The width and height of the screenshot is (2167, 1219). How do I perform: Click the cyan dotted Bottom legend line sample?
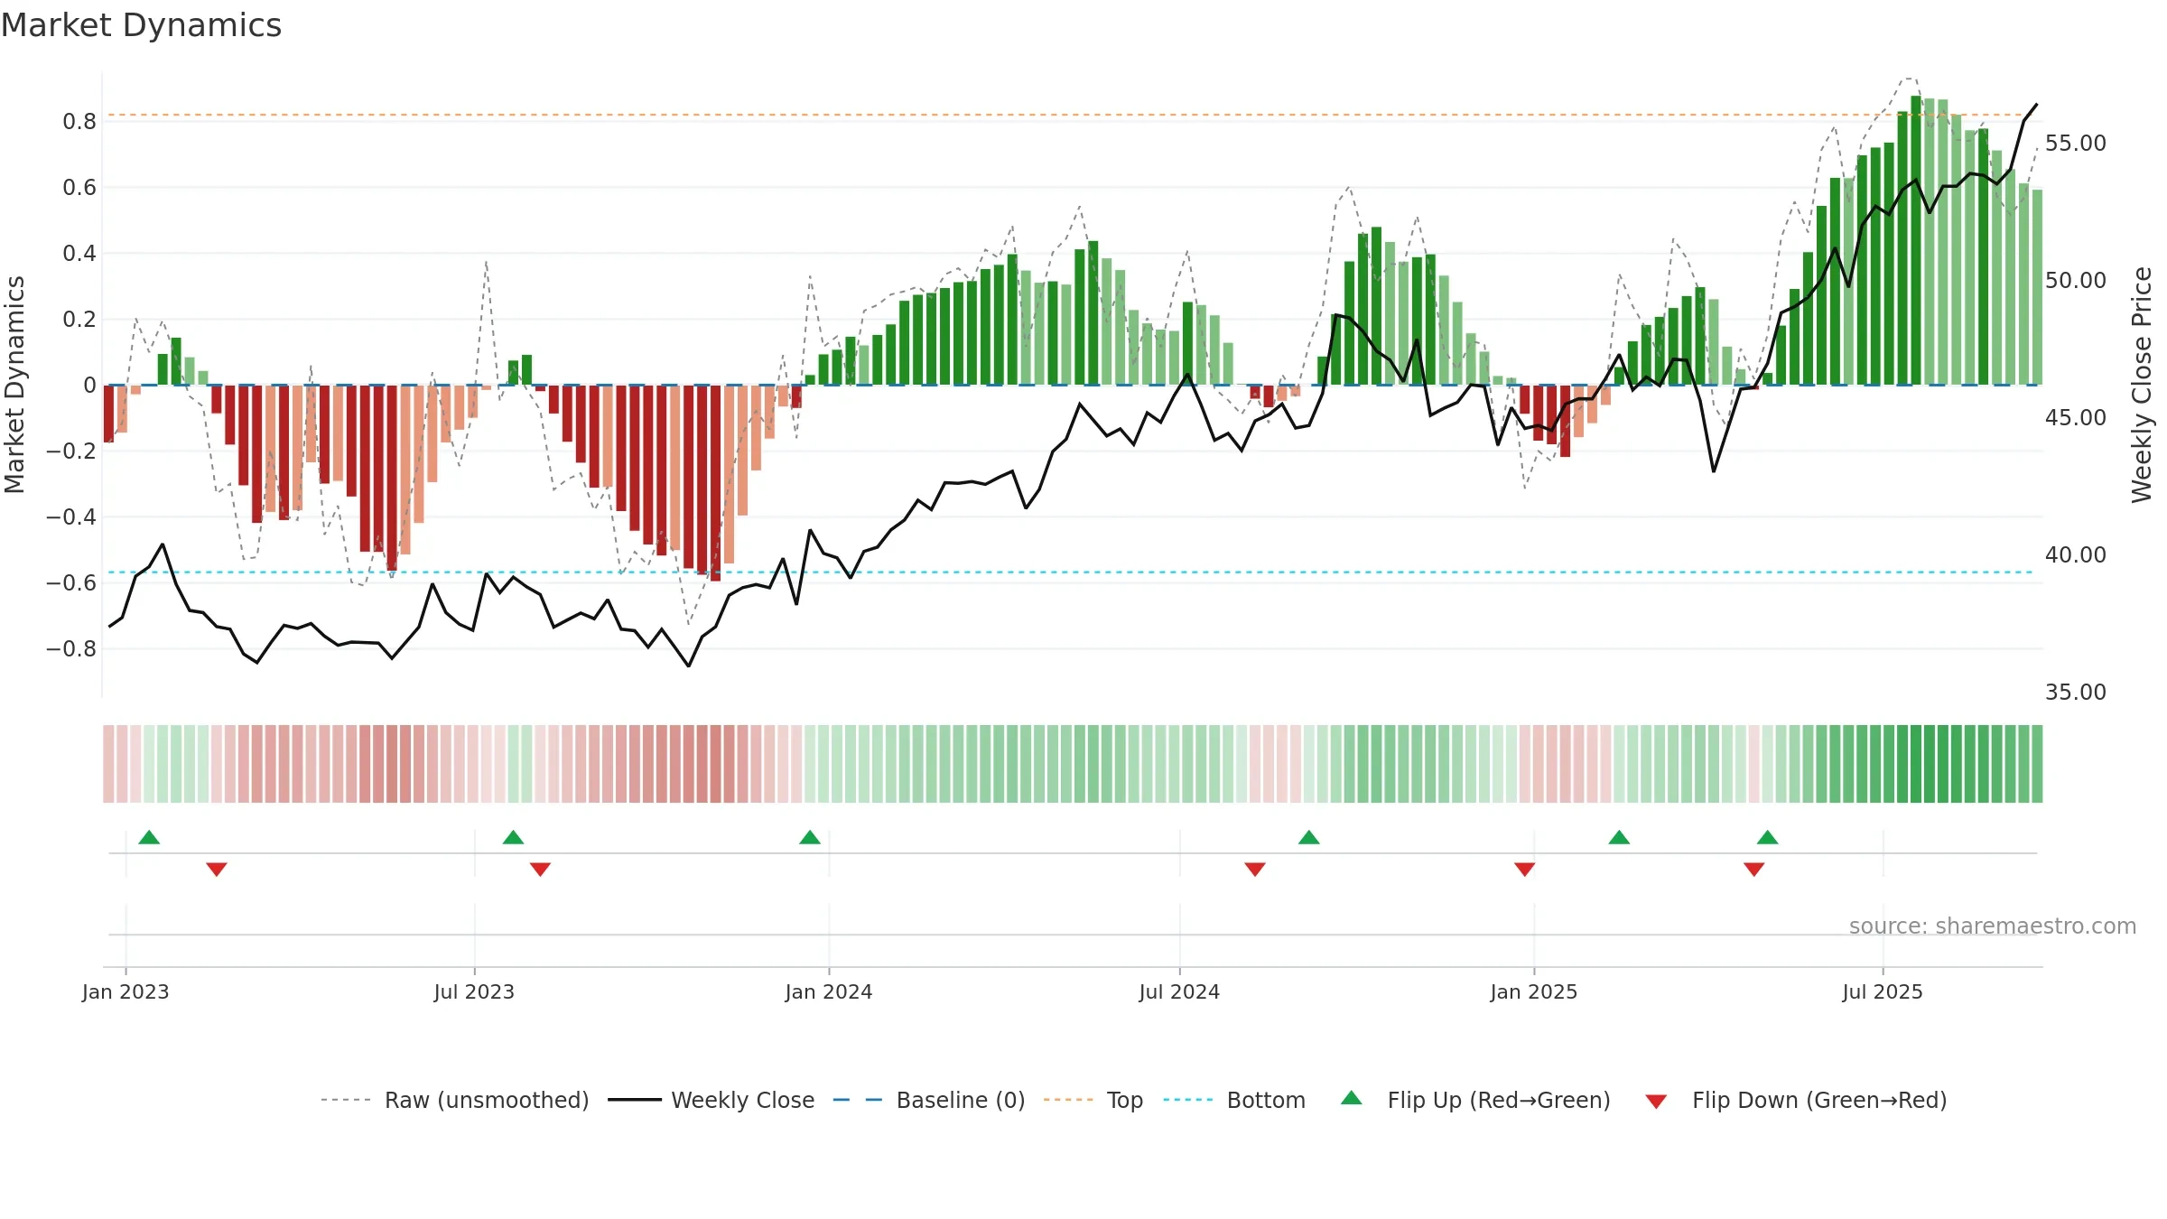point(1188,1100)
